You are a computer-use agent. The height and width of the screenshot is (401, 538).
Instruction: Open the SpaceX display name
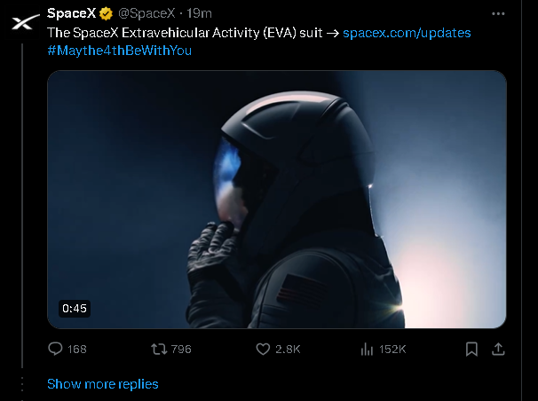tap(71, 13)
